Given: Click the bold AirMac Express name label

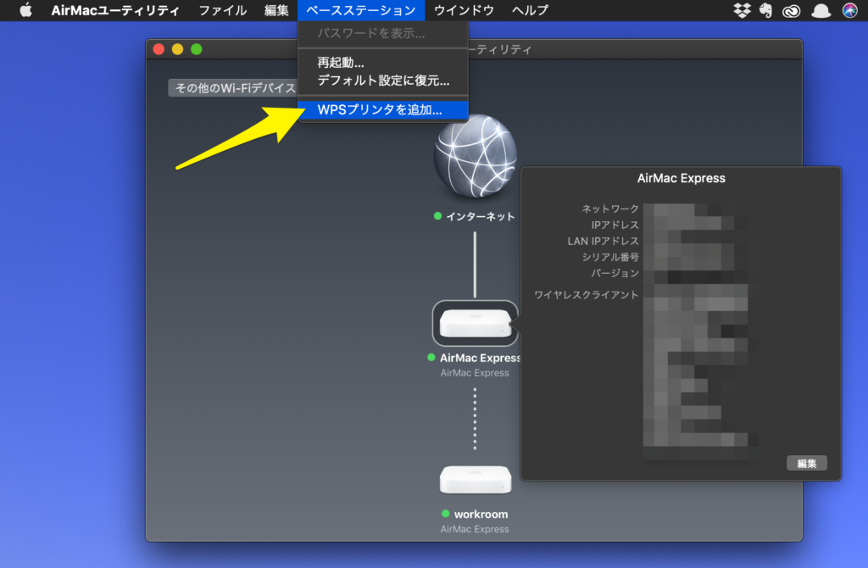Looking at the screenshot, I should [x=480, y=358].
